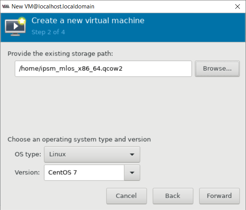Click Forward to proceed to step 3
Viewport: 246px width, 210px height.
tap(219, 196)
